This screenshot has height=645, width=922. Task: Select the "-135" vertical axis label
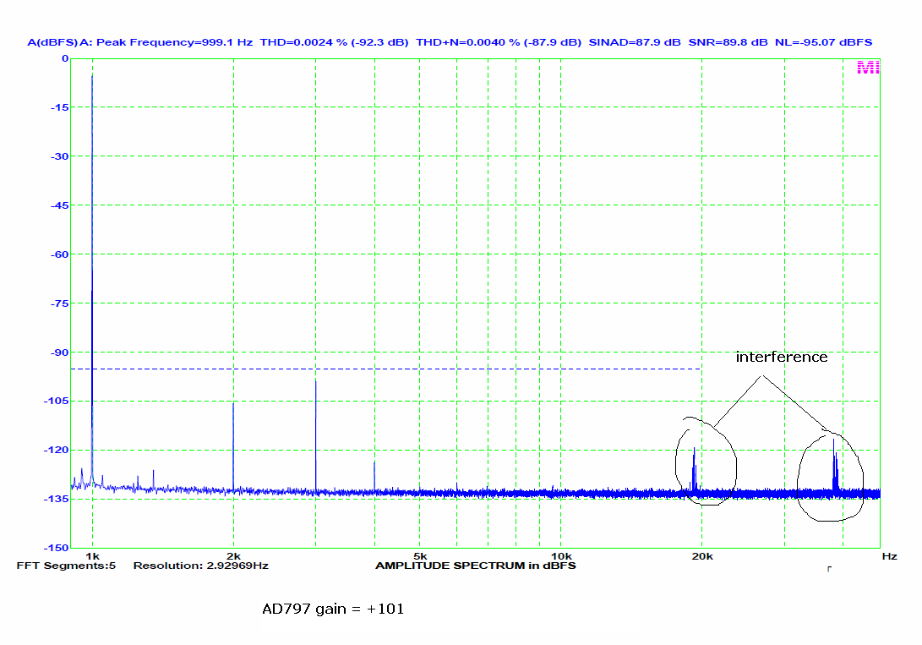(57, 499)
